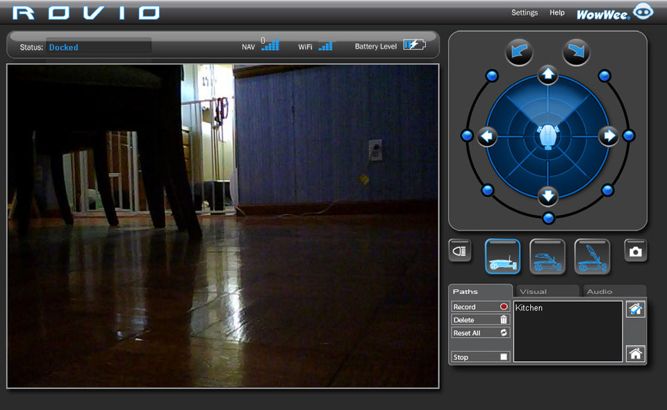Click the robot icon at the radar center
This screenshot has height=410, width=667.
click(x=548, y=136)
